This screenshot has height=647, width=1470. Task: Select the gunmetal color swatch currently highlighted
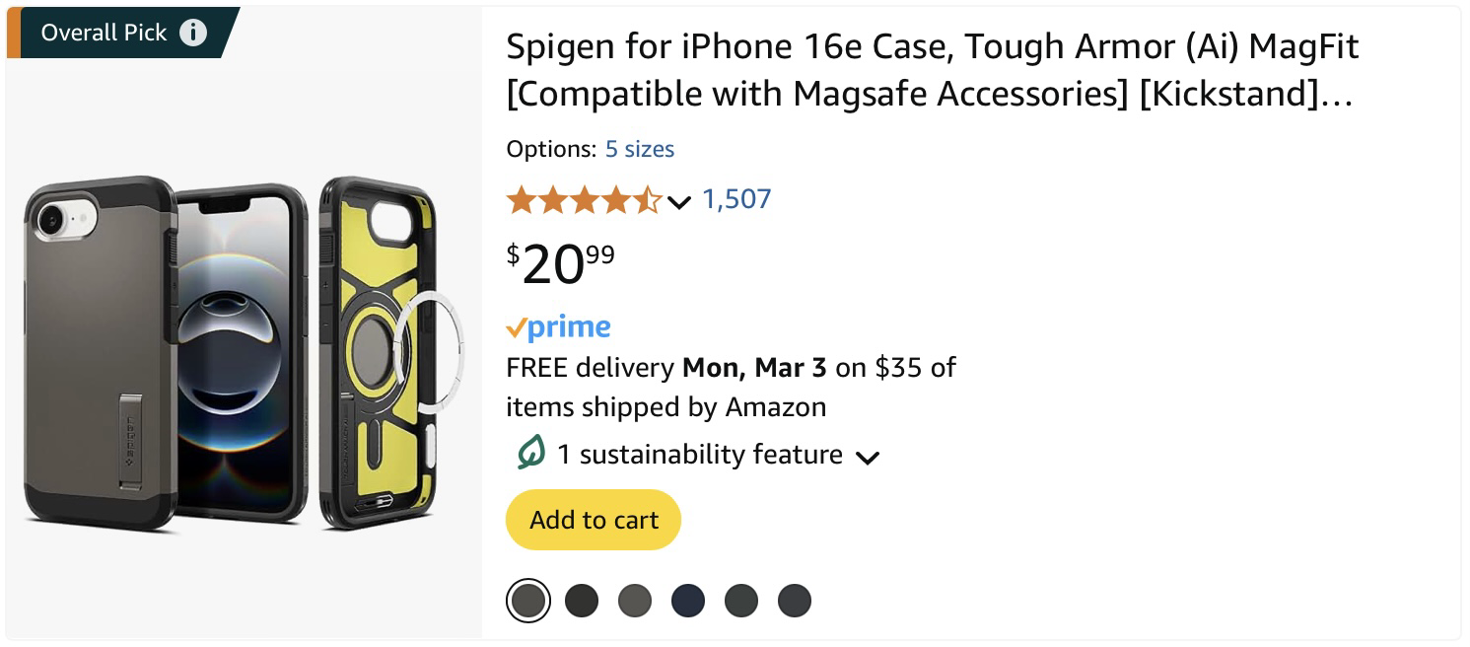point(528,601)
